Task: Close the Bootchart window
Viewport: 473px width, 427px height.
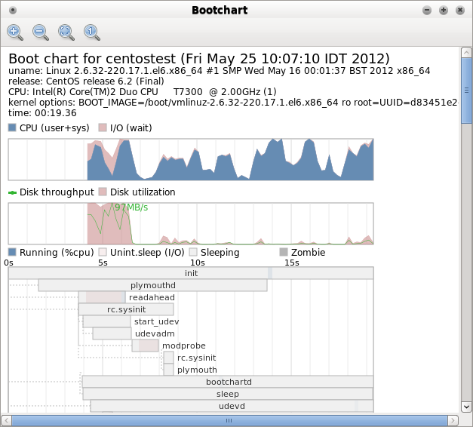Action: tap(460, 11)
